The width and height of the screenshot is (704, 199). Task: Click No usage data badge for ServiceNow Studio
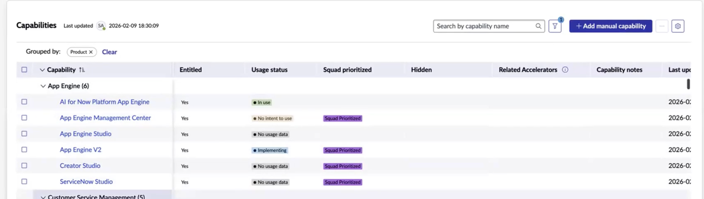click(270, 182)
